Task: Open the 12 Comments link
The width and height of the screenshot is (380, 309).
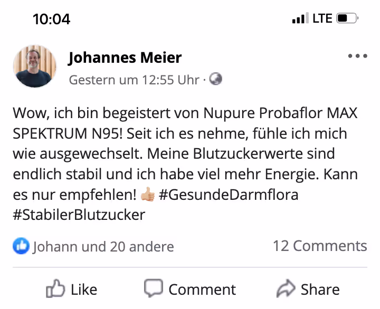Action: (x=319, y=246)
